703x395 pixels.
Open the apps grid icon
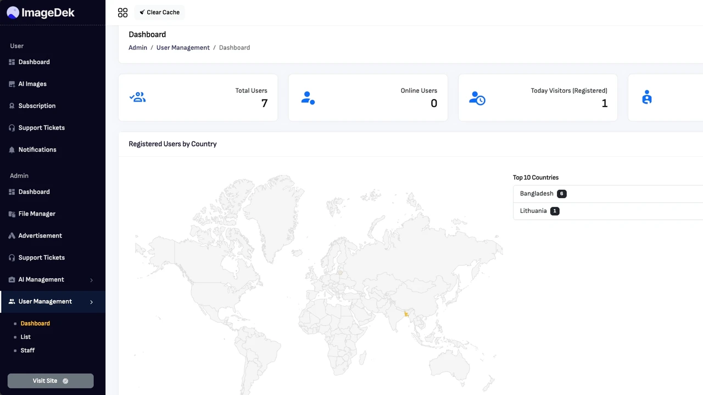(x=122, y=13)
